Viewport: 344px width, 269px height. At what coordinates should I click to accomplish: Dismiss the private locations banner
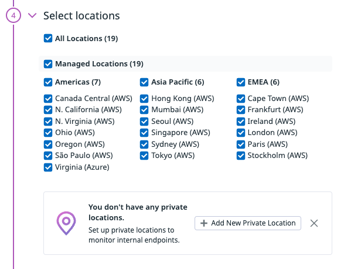point(314,223)
